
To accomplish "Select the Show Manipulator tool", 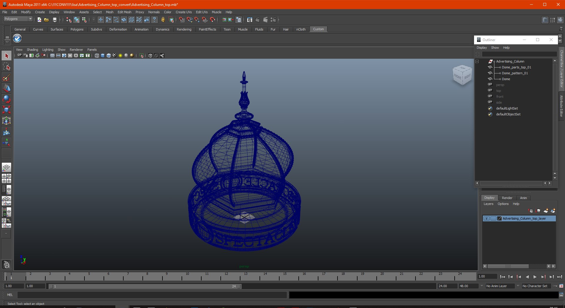I will click(6, 143).
